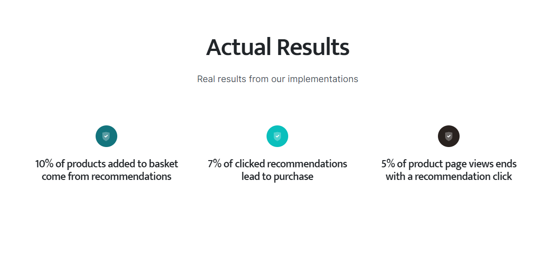Viewport: 557px width, 267px height.
Task: Click the word Results in the heading
Action: pos(313,47)
